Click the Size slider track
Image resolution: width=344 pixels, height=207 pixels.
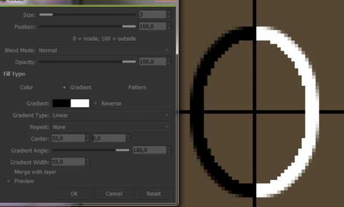coord(88,15)
